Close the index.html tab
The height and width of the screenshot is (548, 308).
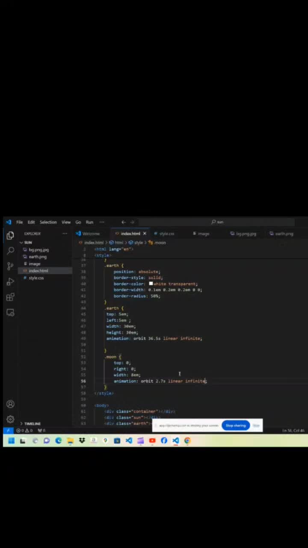pos(145,234)
